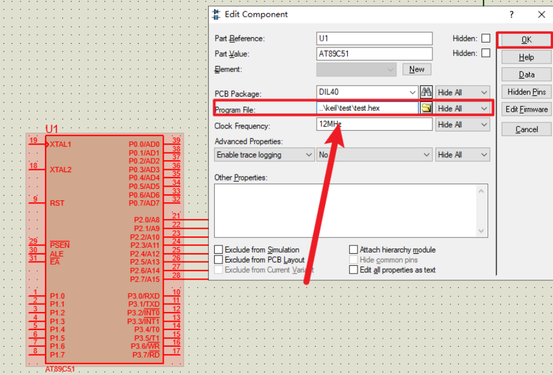Open Hide All dropdown for Program File
The width and height of the screenshot is (553, 375).
pos(462,109)
